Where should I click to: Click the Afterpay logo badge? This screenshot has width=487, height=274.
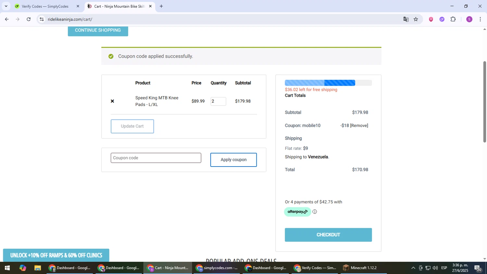pyautogui.click(x=297, y=212)
